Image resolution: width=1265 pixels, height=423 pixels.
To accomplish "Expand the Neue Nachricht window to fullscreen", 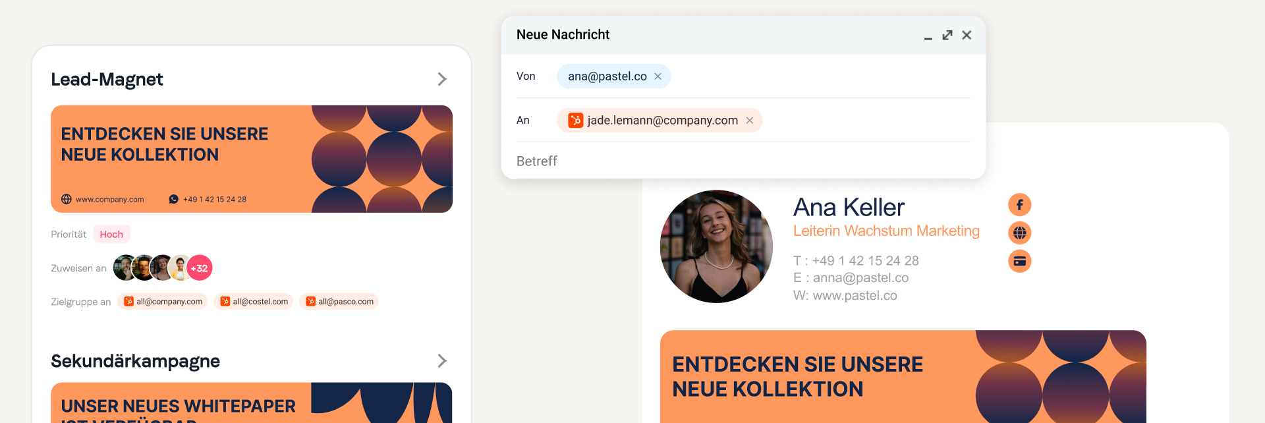I will pos(947,35).
